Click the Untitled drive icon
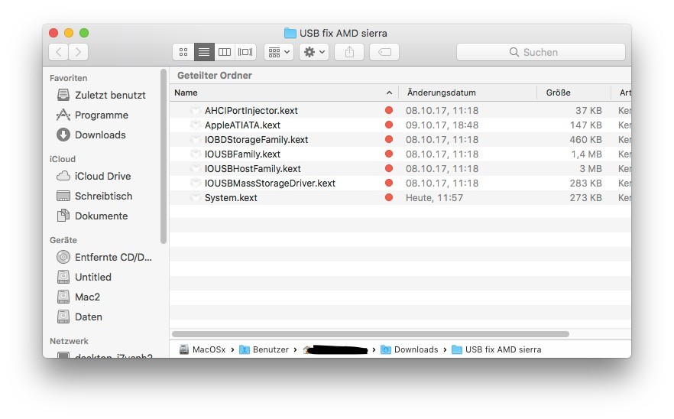Image resolution: width=674 pixels, height=419 pixels. click(63, 277)
